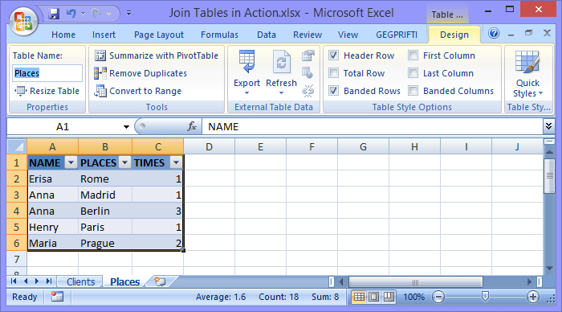This screenshot has height=312, width=562.
Task: Open the Office Button menu
Action: 23,21
